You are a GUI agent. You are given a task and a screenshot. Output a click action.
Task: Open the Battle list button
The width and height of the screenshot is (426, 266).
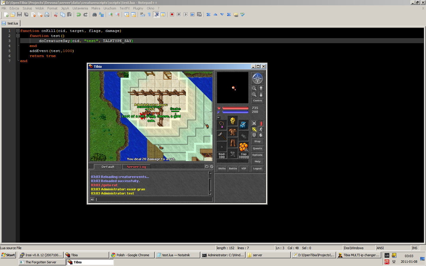pyautogui.click(x=233, y=168)
